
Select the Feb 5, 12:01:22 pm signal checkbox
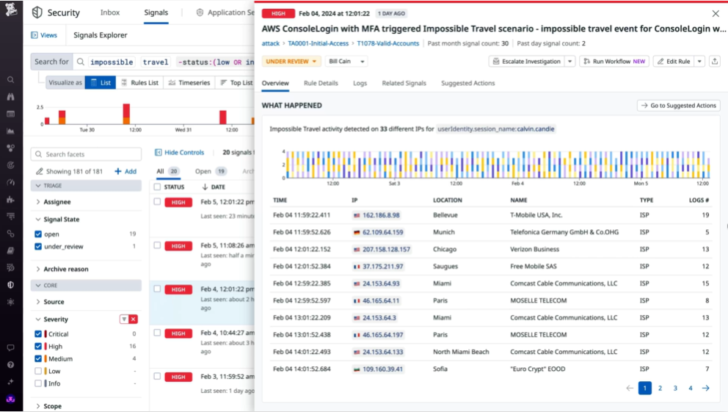click(x=157, y=201)
